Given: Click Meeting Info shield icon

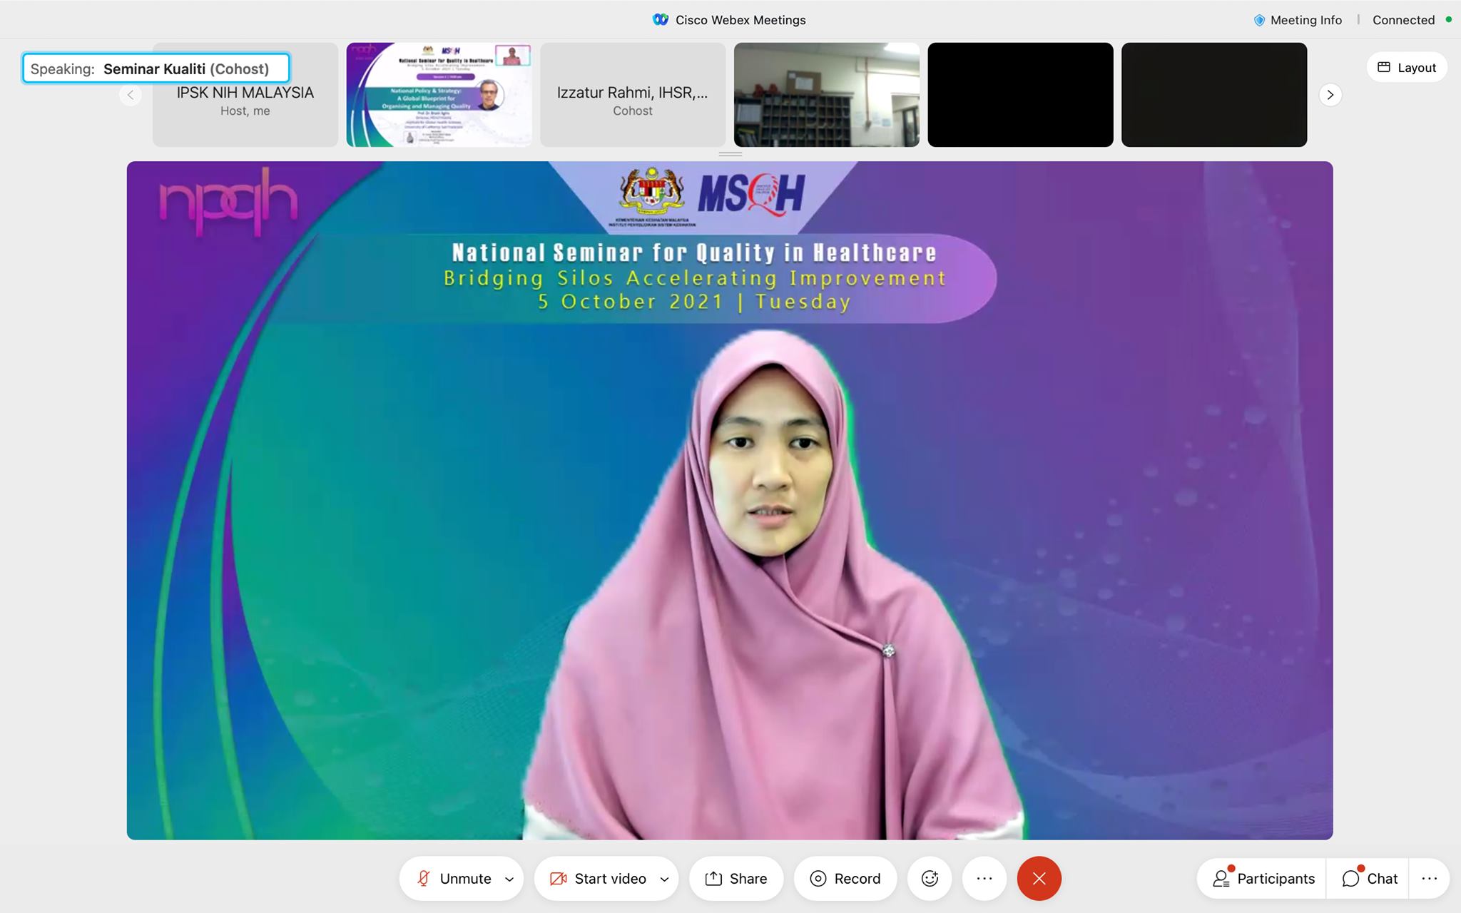Looking at the screenshot, I should click(1259, 20).
